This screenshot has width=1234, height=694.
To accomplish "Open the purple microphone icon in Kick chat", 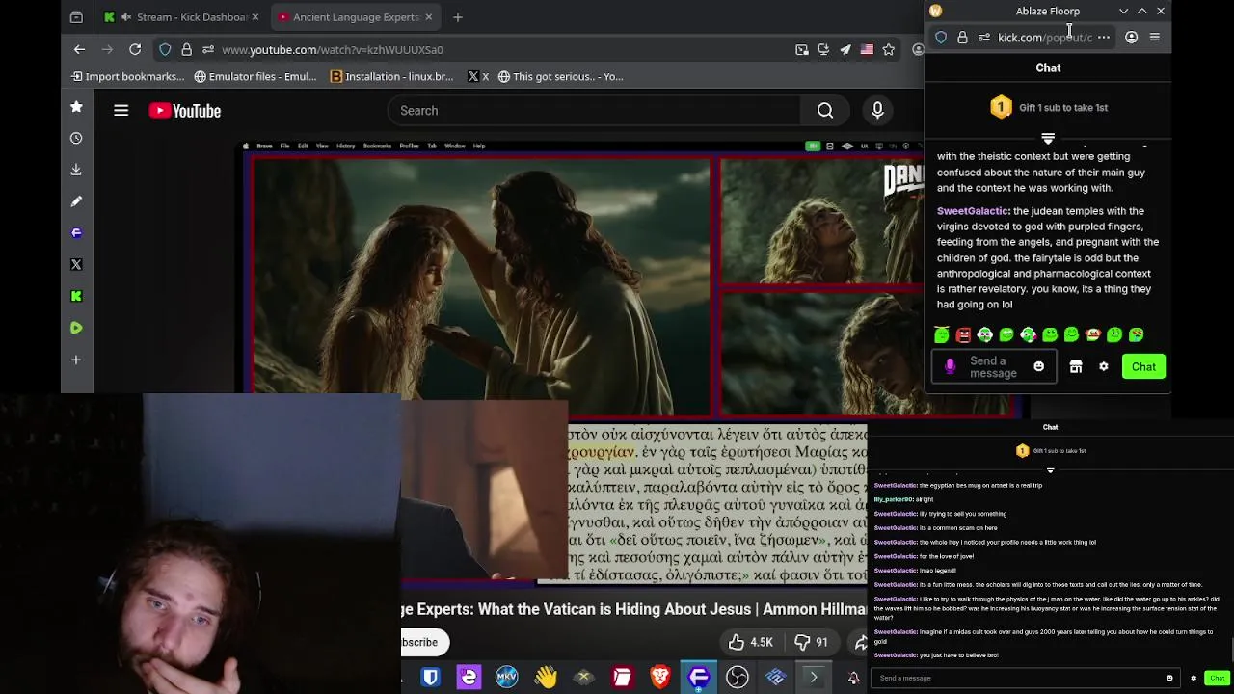I will click(x=950, y=366).
